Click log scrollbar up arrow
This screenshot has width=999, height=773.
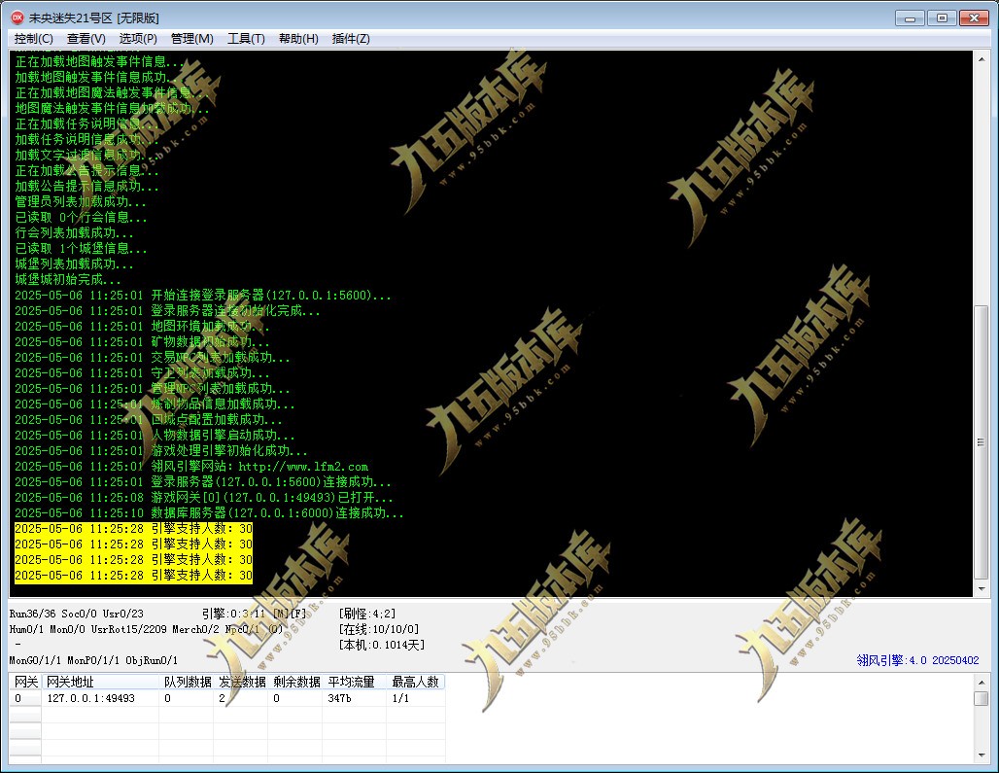[x=982, y=59]
